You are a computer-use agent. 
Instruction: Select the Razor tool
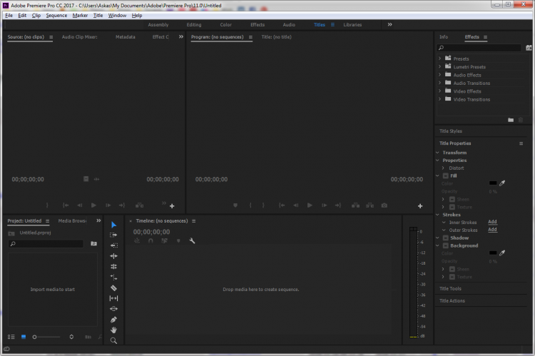(114, 288)
